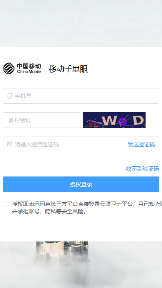Focus the 图形验证 captcha input
Viewport: 162px width, 288px height.
(42, 120)
